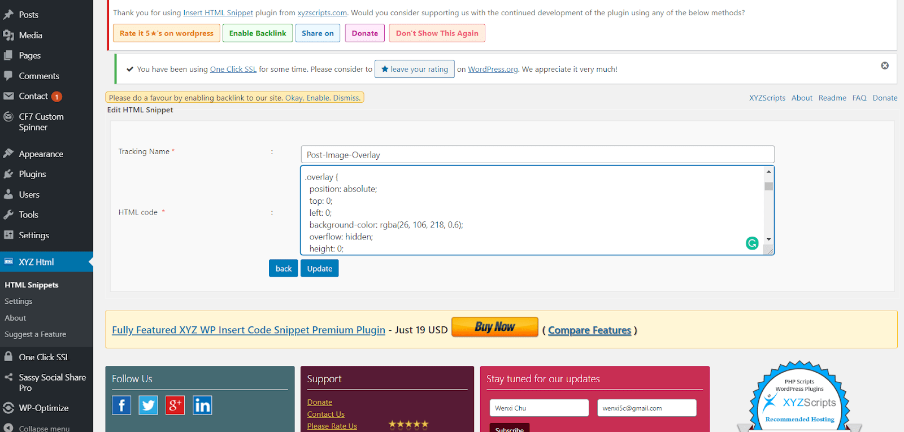The image size is (904, 432).
Task: Open the Google Plus follow icon
Action: click(175, 405)
